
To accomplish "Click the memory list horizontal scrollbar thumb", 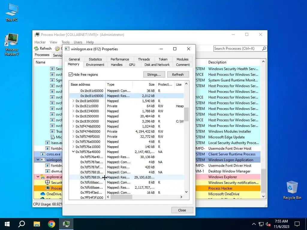I will pos(121,197).
